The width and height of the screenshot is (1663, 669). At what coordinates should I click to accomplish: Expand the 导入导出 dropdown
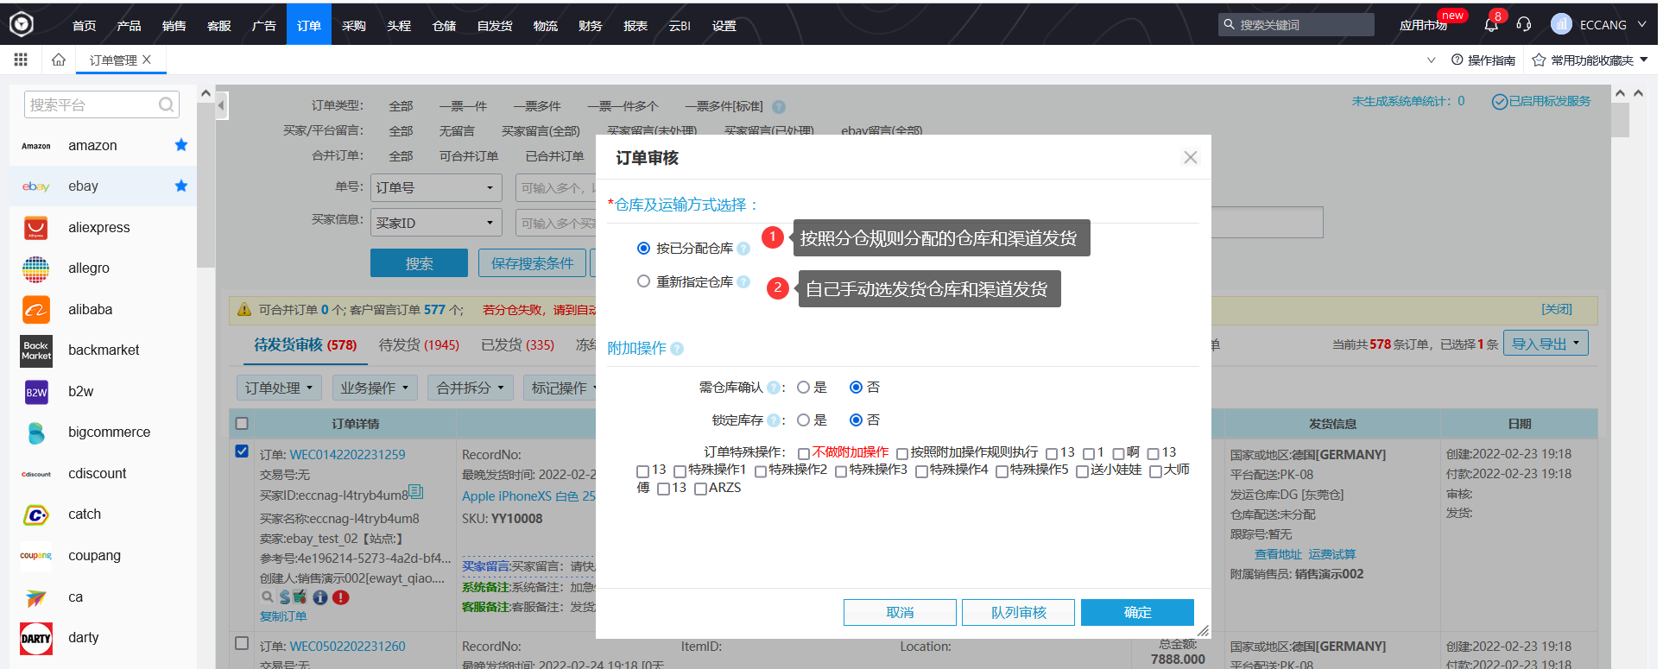tap(1546, 344)
